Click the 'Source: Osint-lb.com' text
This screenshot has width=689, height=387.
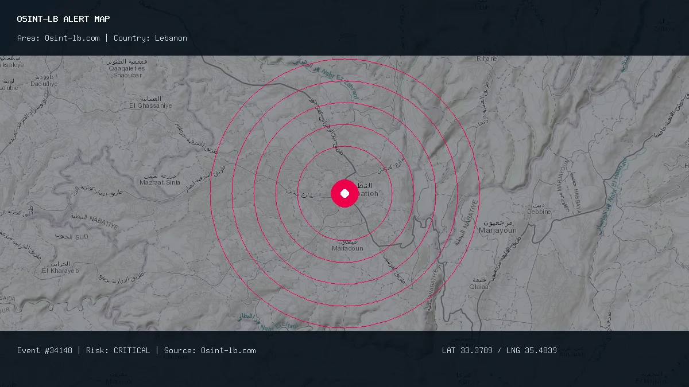tap(210, 350)
